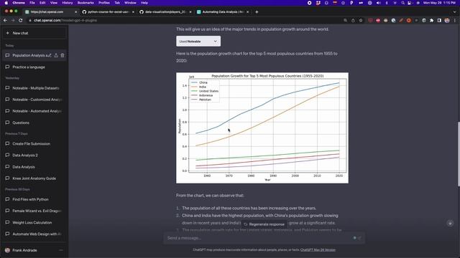Open Automate Web Design chat
460x258 pixels.
click(x=34, y=234)
